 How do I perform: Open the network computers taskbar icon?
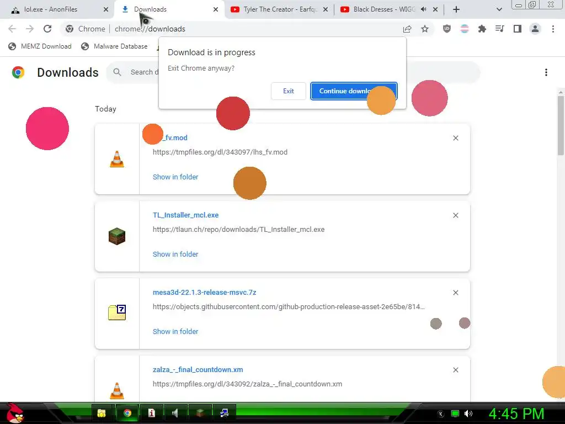coord(225,413)
